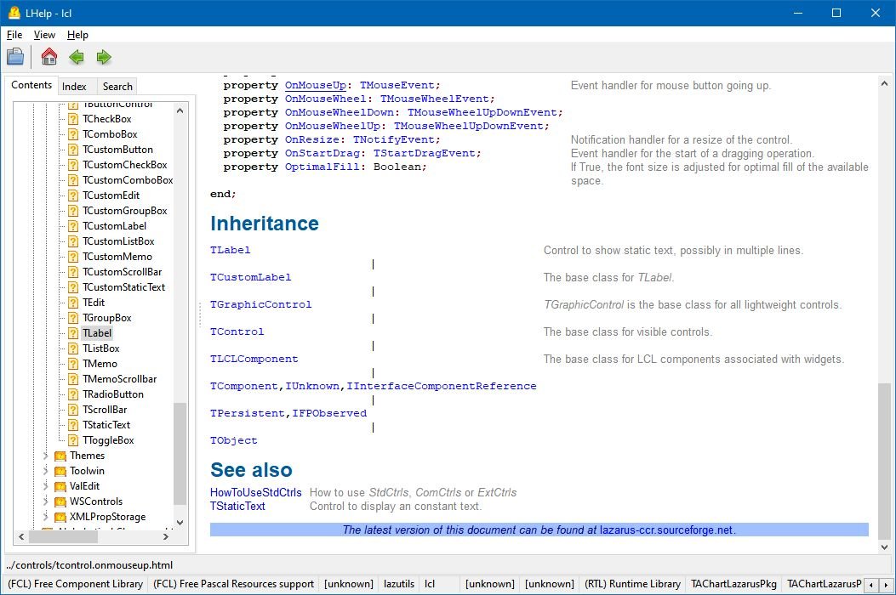Viewport: 896px width, 595px height.
Task: Click the help page icon beside TGroupBox
Action: (73, 318)
